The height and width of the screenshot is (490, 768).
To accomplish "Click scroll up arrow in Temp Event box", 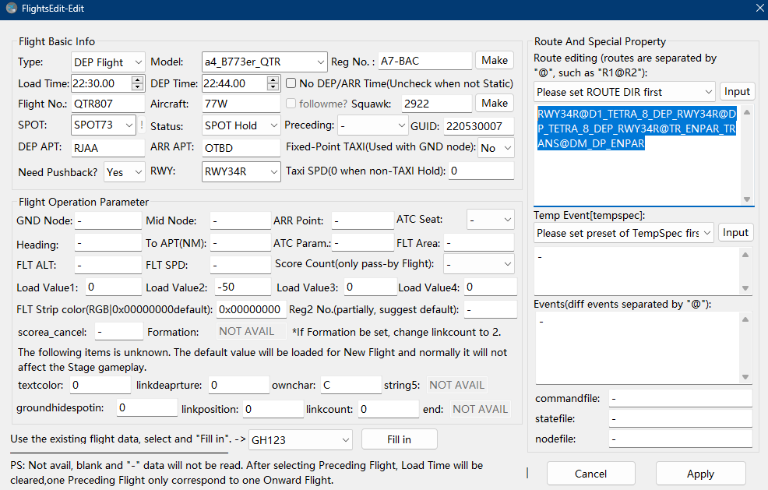I will [x=745, y=254].
